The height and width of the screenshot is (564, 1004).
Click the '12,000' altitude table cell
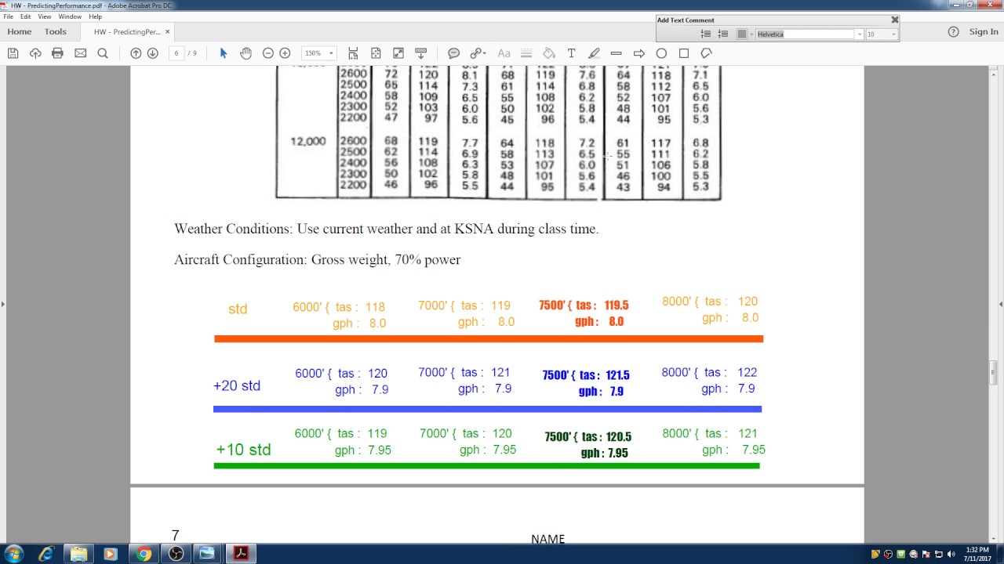tap(307, 142)
